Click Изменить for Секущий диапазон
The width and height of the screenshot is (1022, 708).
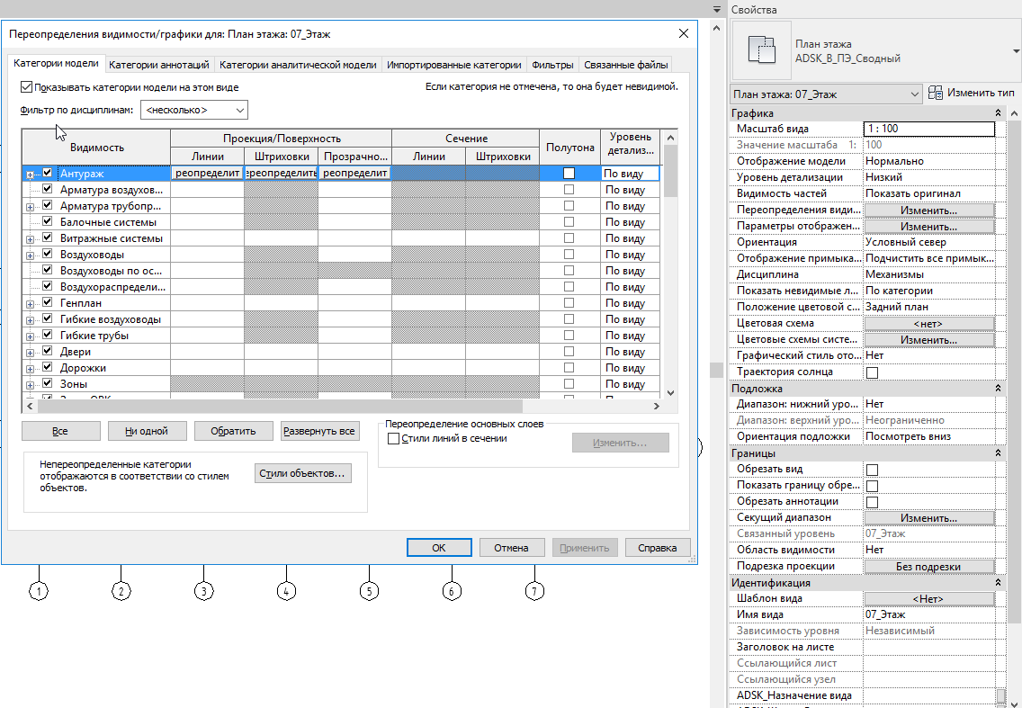click(x=928, y=518)
